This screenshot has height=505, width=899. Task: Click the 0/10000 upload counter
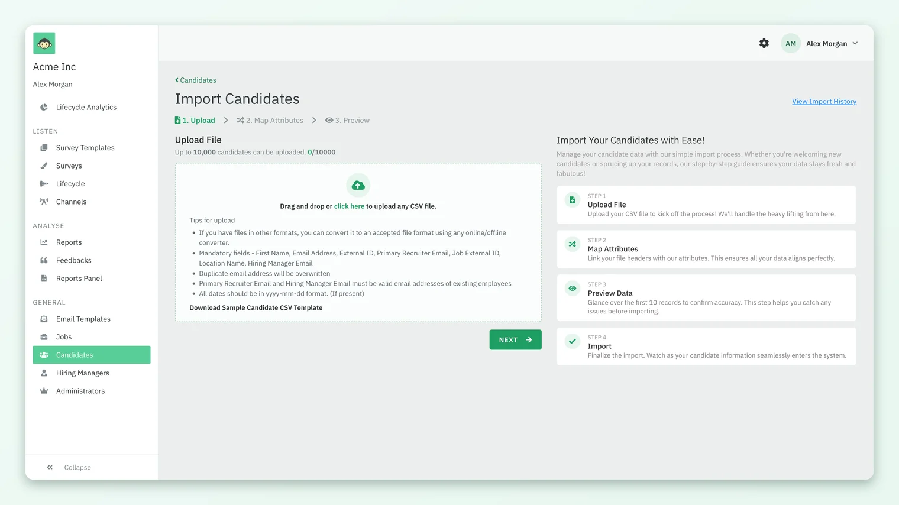click(x=322, y=153)
